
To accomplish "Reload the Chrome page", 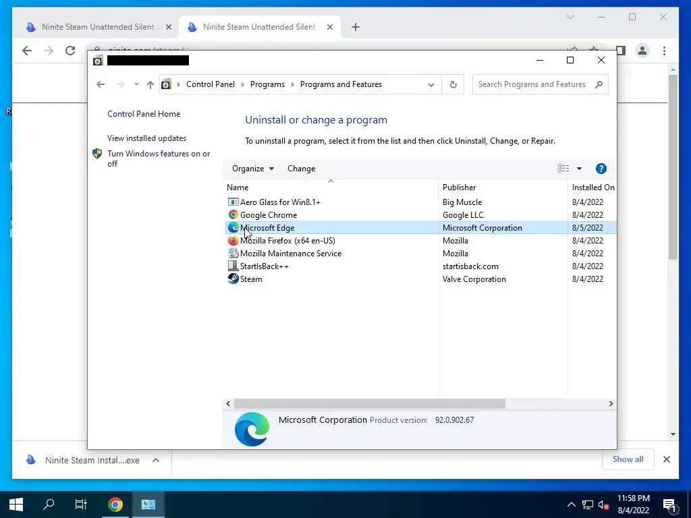I will [70, 51].
